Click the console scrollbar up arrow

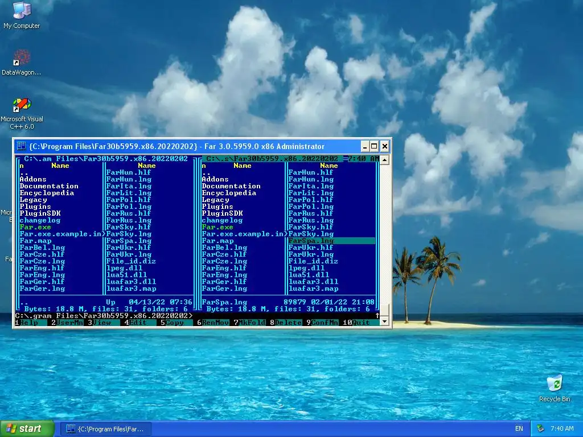[384, 160]
